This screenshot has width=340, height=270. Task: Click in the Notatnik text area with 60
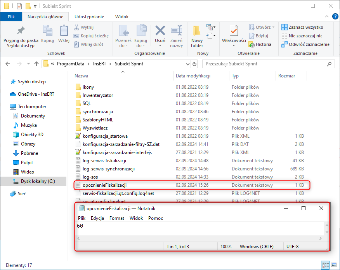click(x=200, y=229)
